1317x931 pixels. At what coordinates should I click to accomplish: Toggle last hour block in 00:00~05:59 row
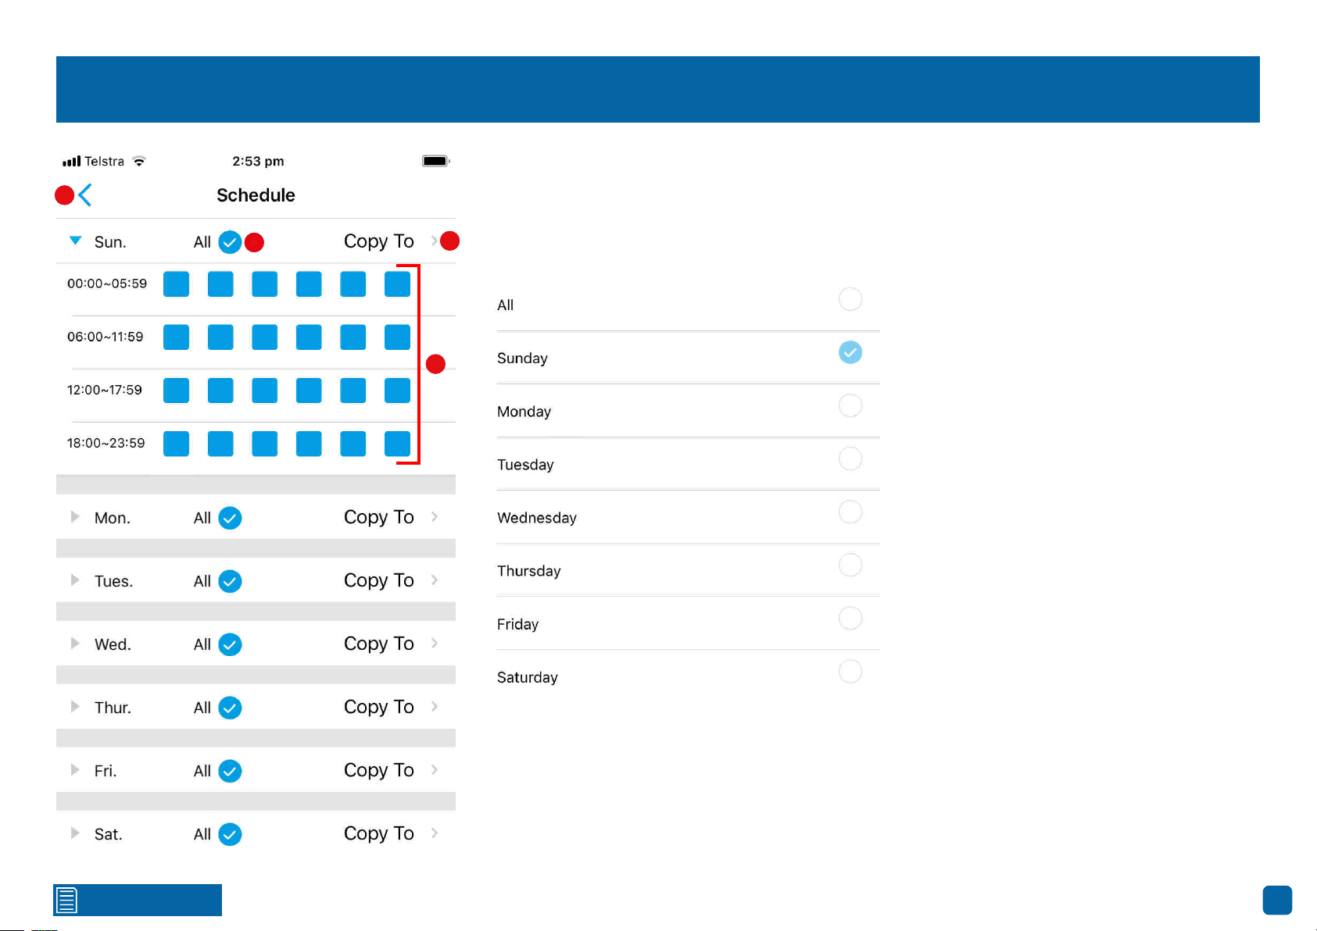coord(398,284)
